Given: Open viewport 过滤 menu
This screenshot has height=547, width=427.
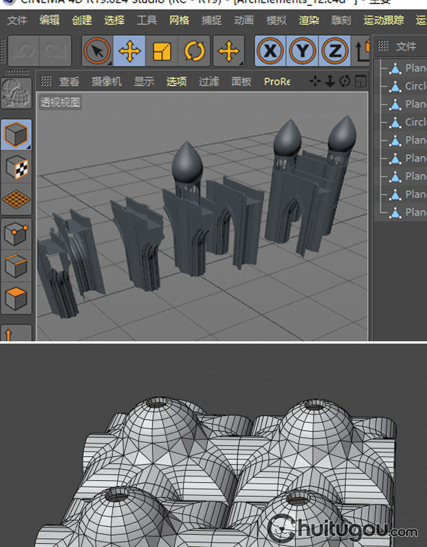Looking at the screenshot, I should (209, 81).
